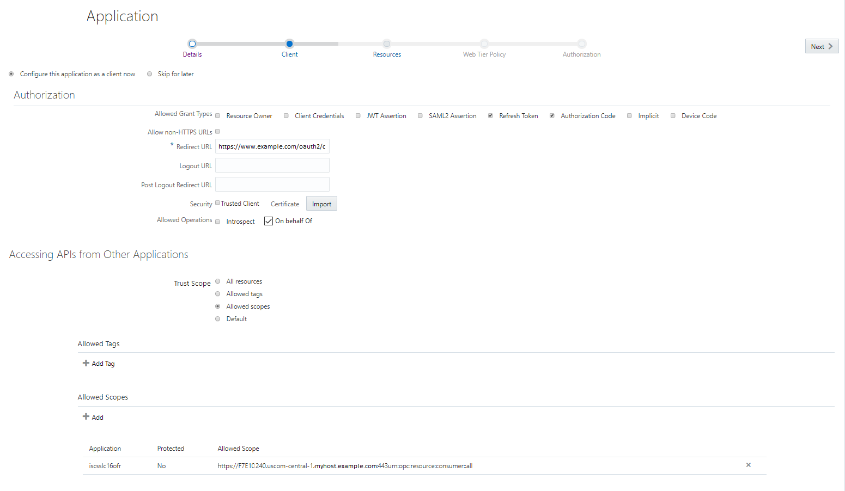Select Configure this application as a client now
Image resolution: width=845 pixels, height=491 pixels.
(x=11, y=73)
